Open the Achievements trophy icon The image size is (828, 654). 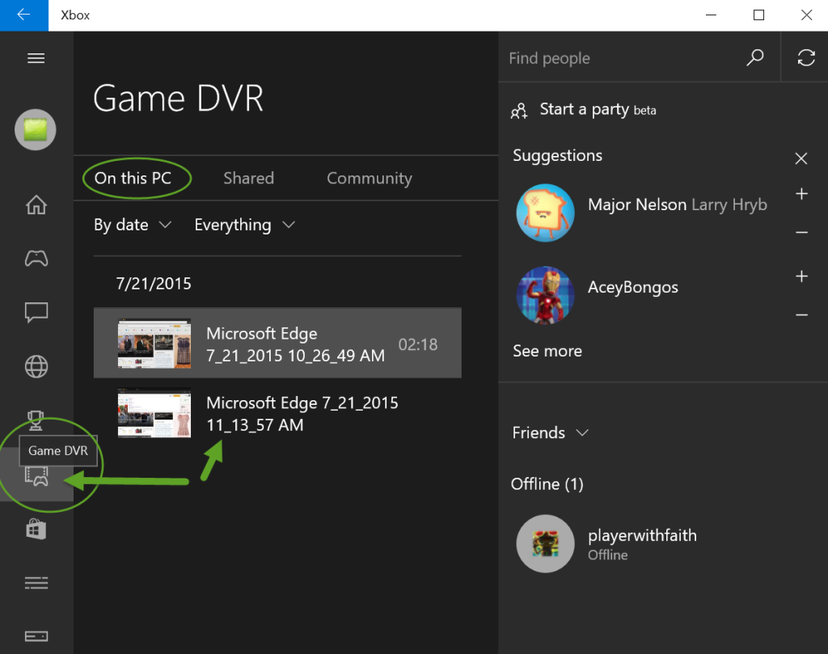point(36,419)
